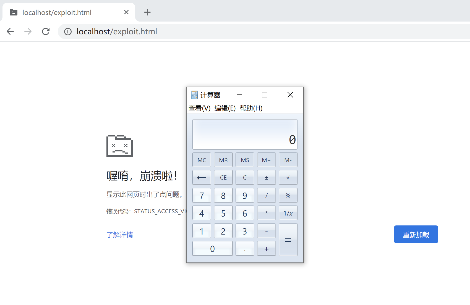Open the site information icon in address bar
Viewport: 470px width, 305px height.
(68, 32)
